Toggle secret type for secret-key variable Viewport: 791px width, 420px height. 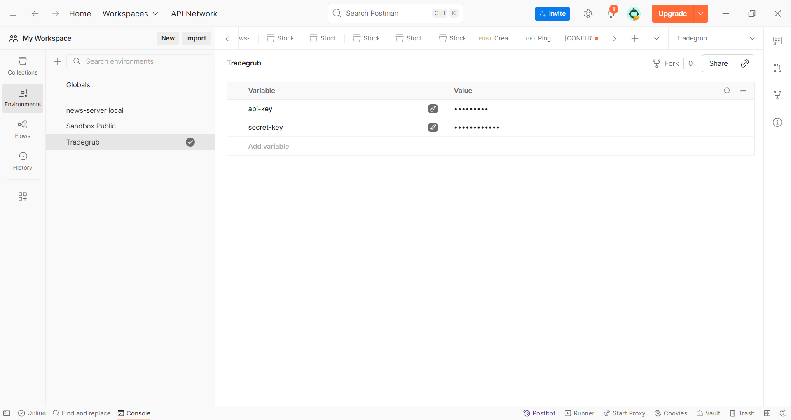(x=433, y=127)
